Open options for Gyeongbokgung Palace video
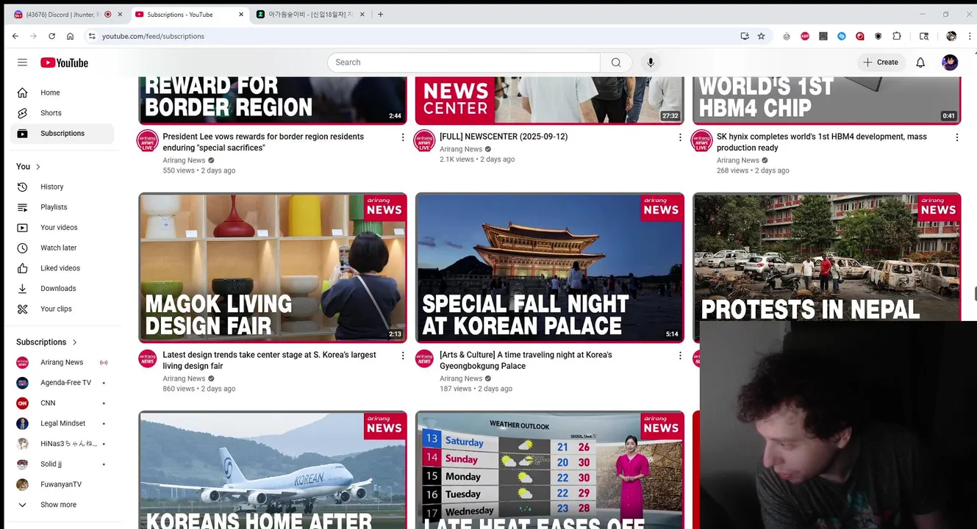The width and height of the screenshot is (977, 529). click(x=679, y=356)
